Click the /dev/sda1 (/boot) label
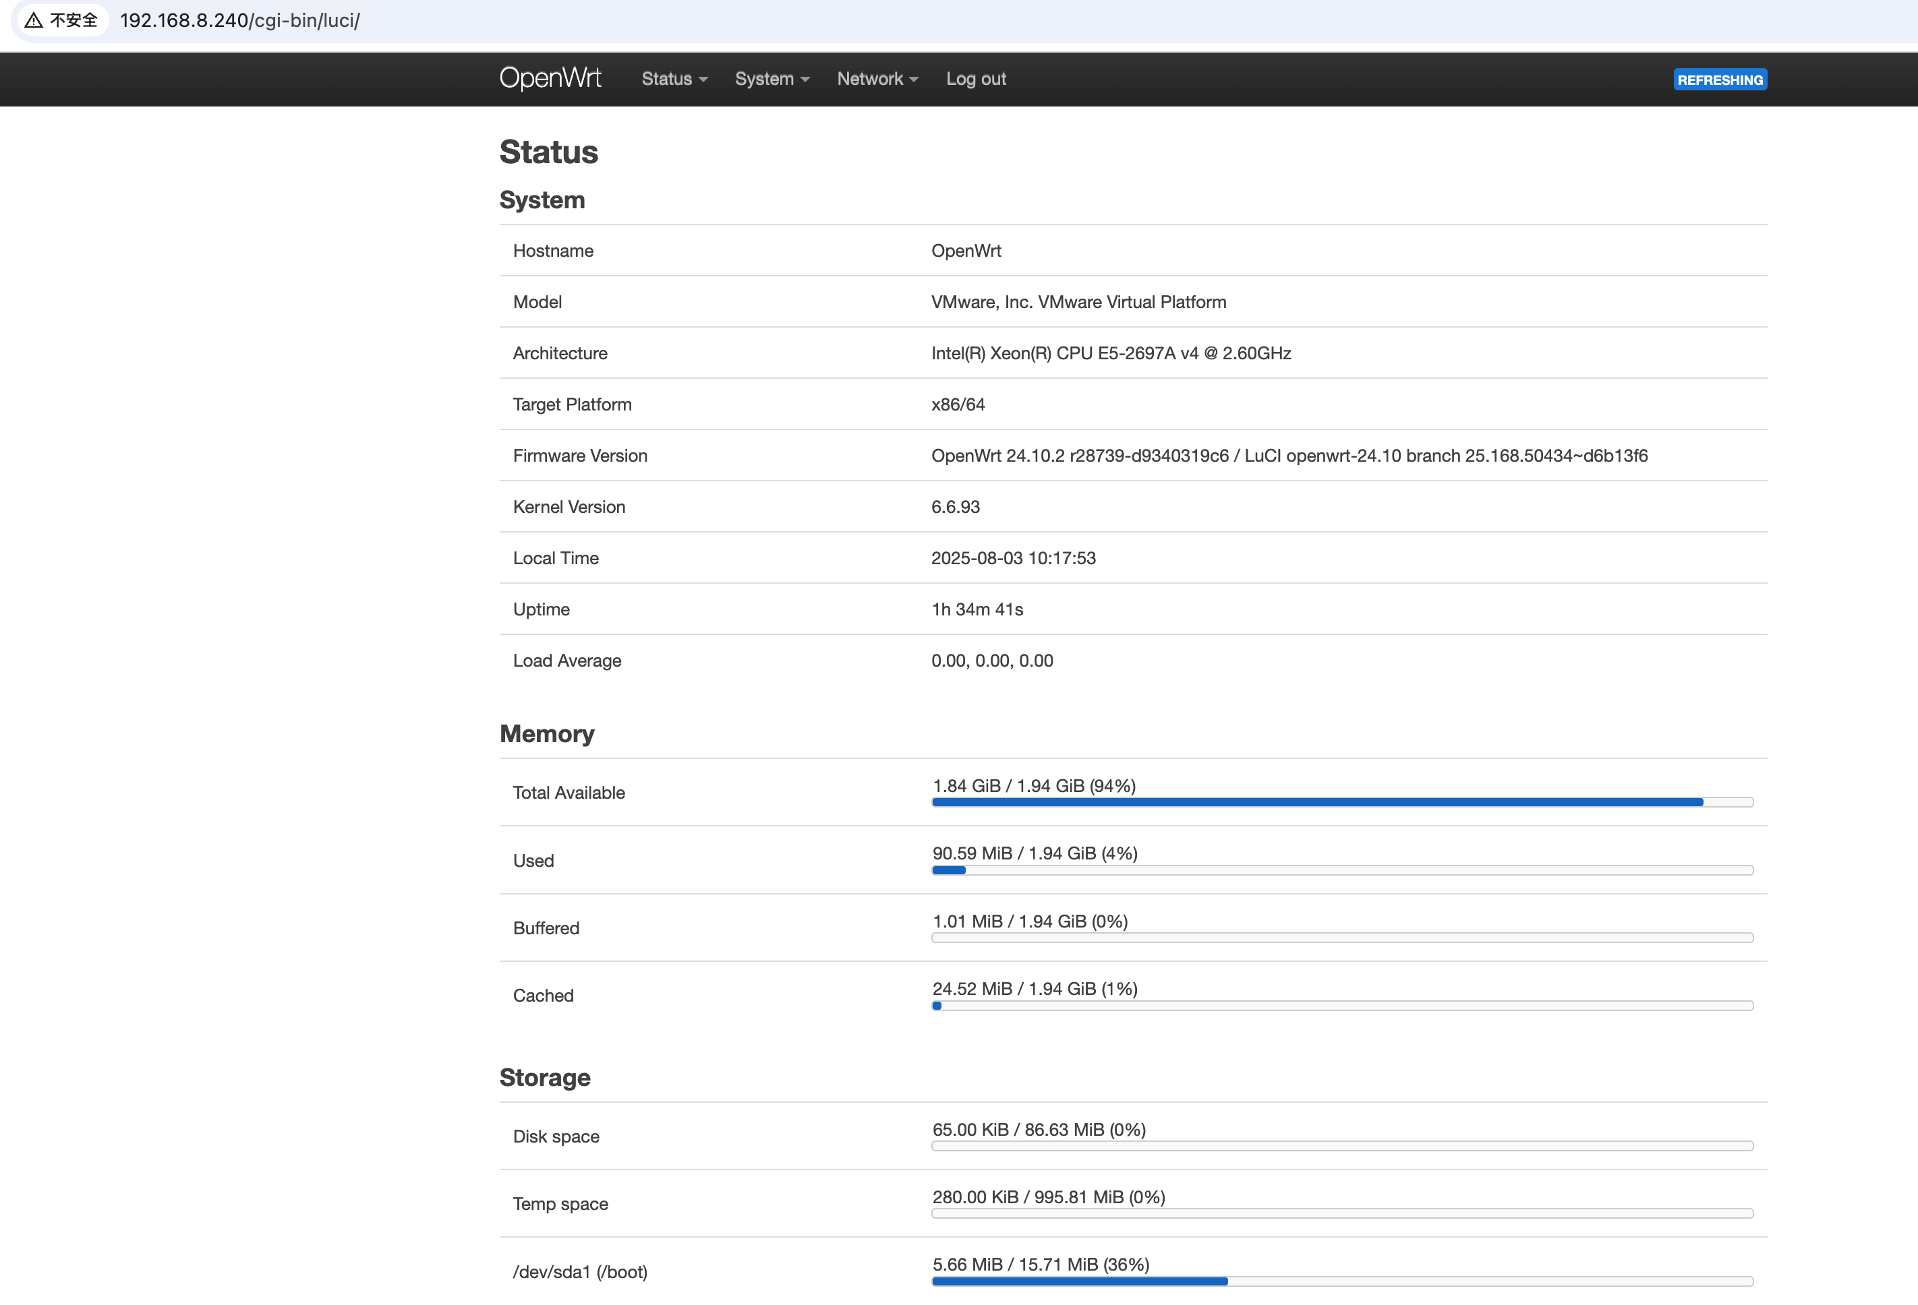Image resolution: width=1918 pixels, height=1305 pixels. point(580,1272)
